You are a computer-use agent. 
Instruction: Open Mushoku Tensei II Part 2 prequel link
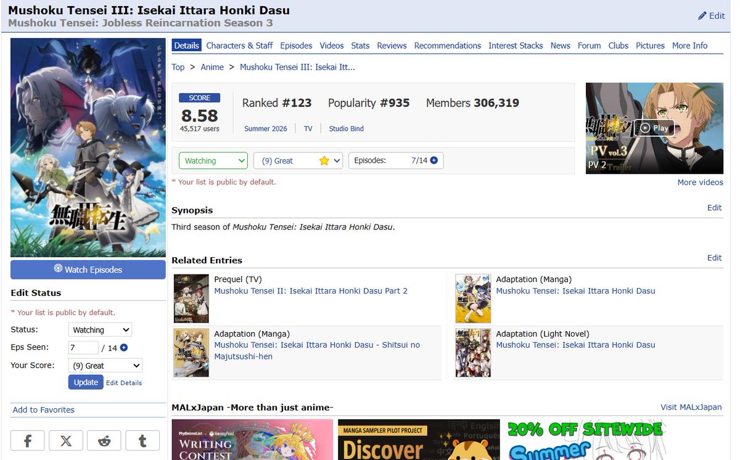[x=311, y=291]
